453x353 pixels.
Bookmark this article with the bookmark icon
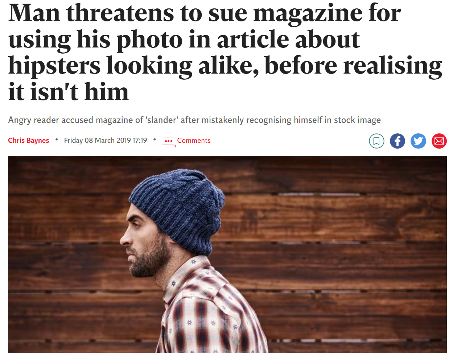click(376, 141)
